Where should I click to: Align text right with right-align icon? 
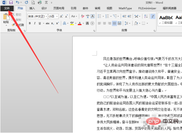[x=109, y=23]
